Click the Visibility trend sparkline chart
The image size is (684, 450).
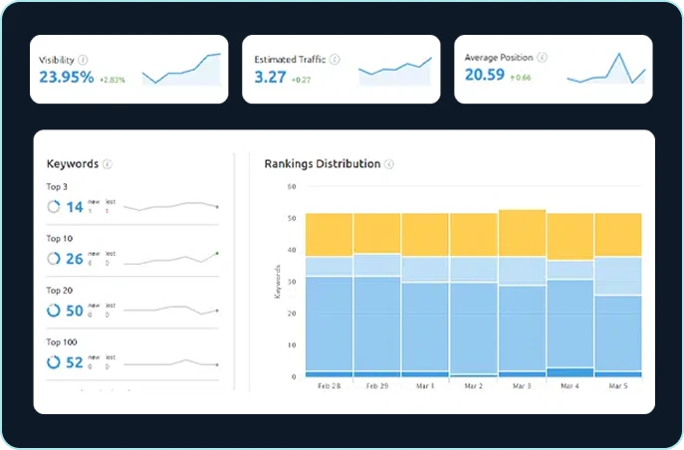[181, 70]
